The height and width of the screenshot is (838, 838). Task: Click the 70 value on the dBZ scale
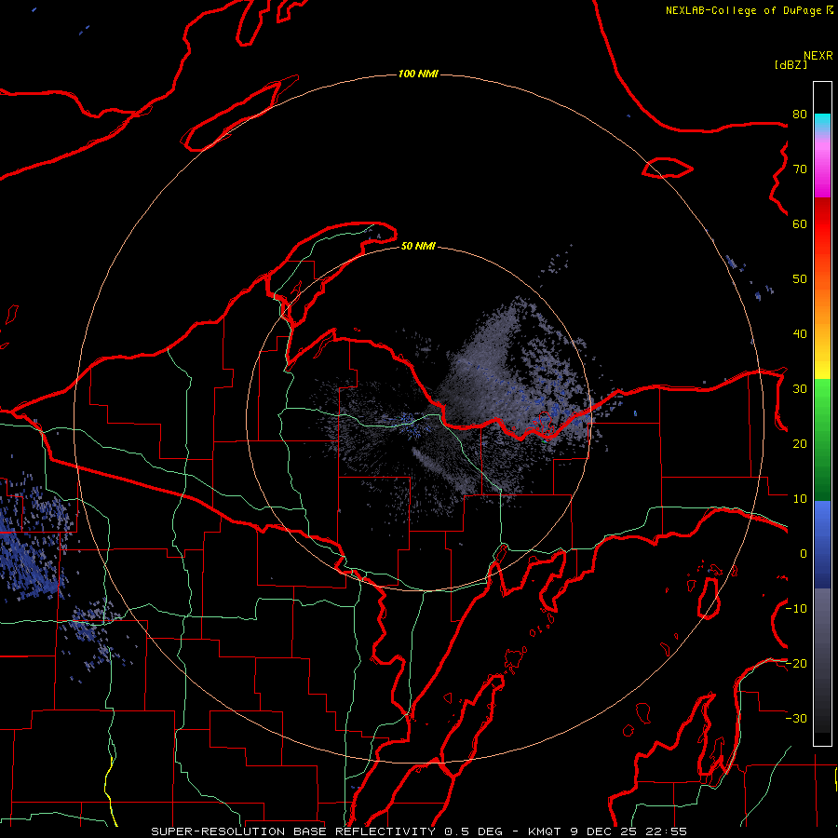point(800,169)
